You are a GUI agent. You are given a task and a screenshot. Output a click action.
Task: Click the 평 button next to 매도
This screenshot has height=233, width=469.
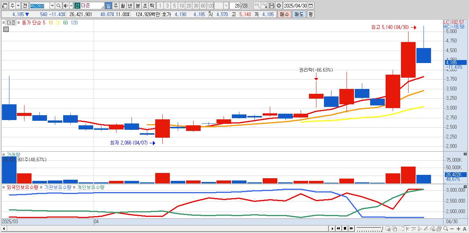tap(310, 14)
